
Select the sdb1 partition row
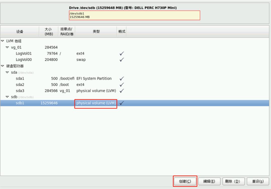(135, 103)
